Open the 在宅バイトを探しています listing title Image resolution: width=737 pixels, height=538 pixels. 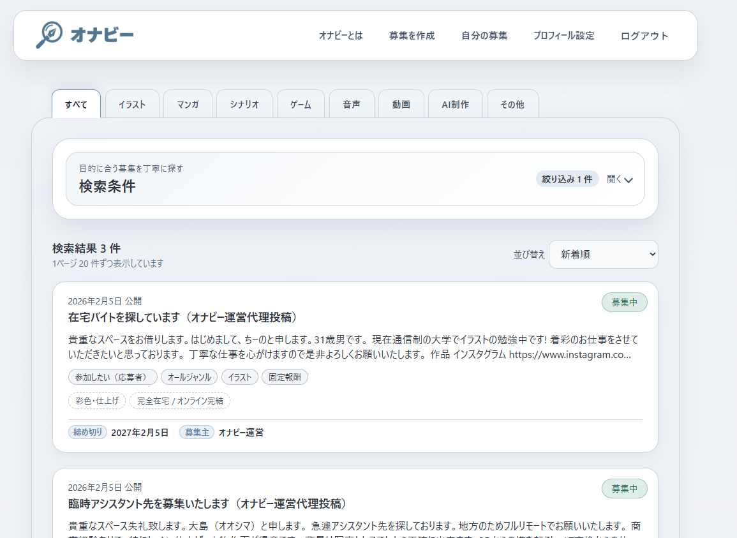point(183,317)
